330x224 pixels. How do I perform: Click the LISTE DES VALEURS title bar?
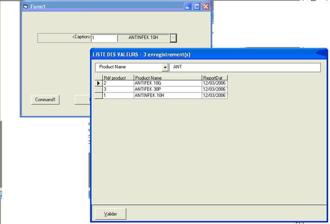pyautogui.click(x=209, y=54)
